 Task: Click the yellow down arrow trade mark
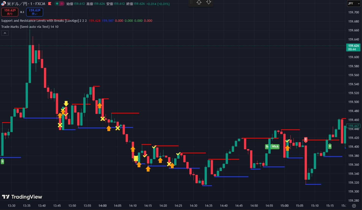point(66,103)
